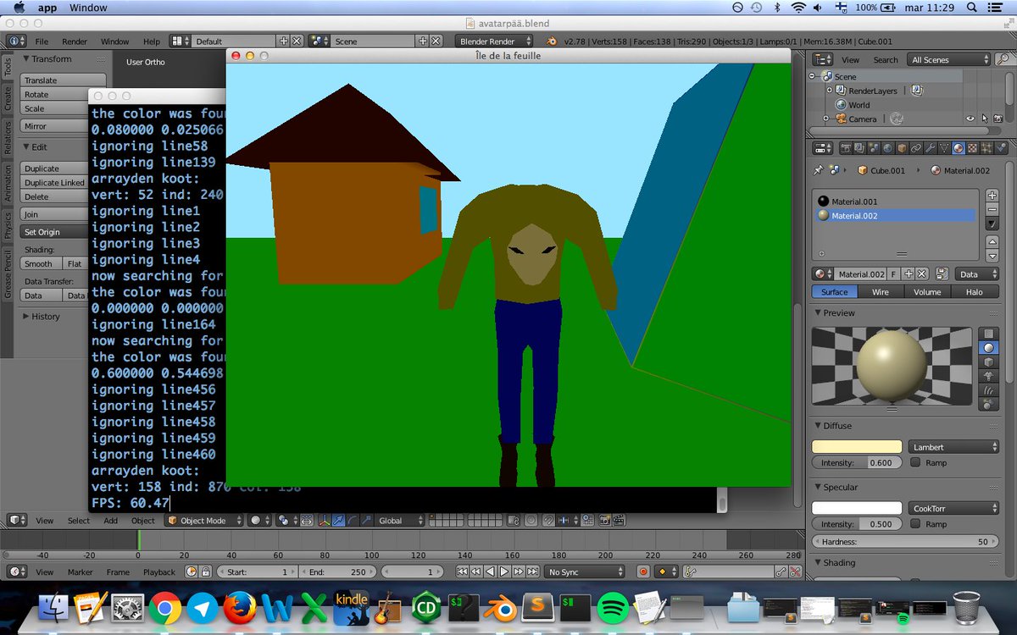
Task: Click the Set Origin button
Action: (54, 232)
